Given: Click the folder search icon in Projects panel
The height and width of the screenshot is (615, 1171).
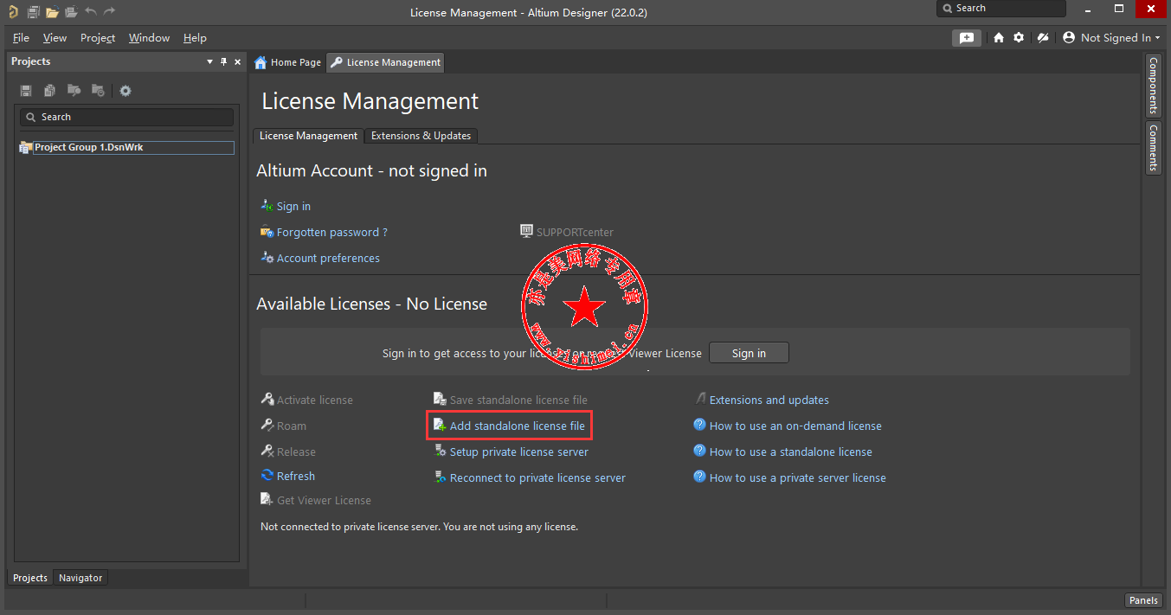Looking at the screenshot, I should (x=74, y=91).
